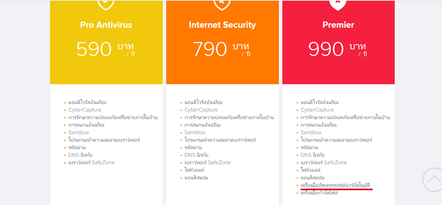Click the underlined เครื่องมืออัพเดทซอฟต์แวร์อัตโนมัติ feature

click(335, 185)
